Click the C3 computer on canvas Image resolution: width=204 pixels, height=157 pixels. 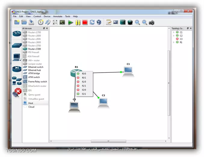[x=74, y=107]
